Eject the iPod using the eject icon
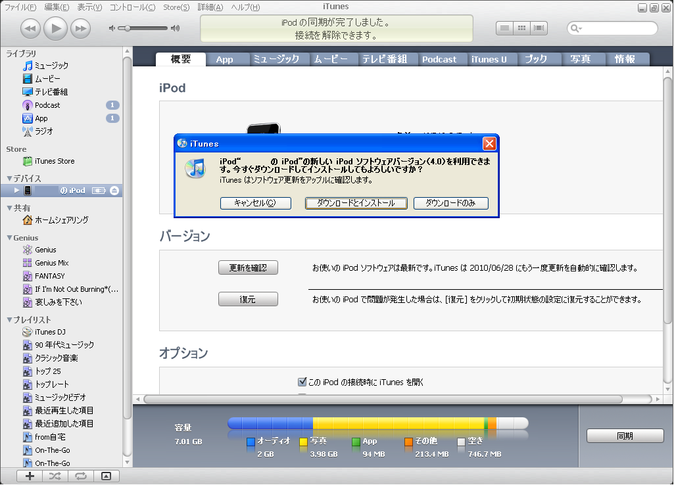Image resolution: width=674 pixels, height=485 pixels. click(x=114, y=191)
